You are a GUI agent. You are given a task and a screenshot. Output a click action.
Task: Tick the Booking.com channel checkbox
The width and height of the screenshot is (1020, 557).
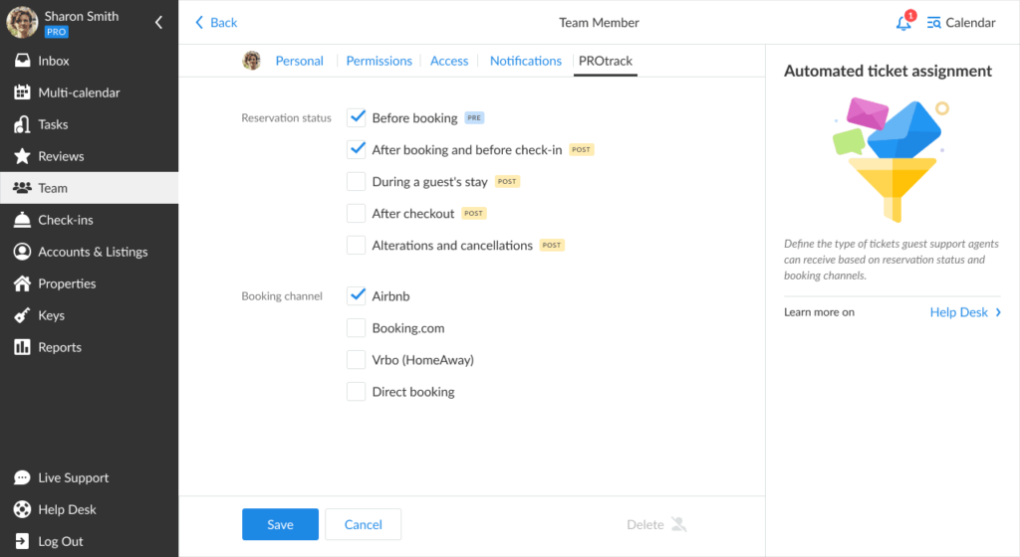(357, 328)
